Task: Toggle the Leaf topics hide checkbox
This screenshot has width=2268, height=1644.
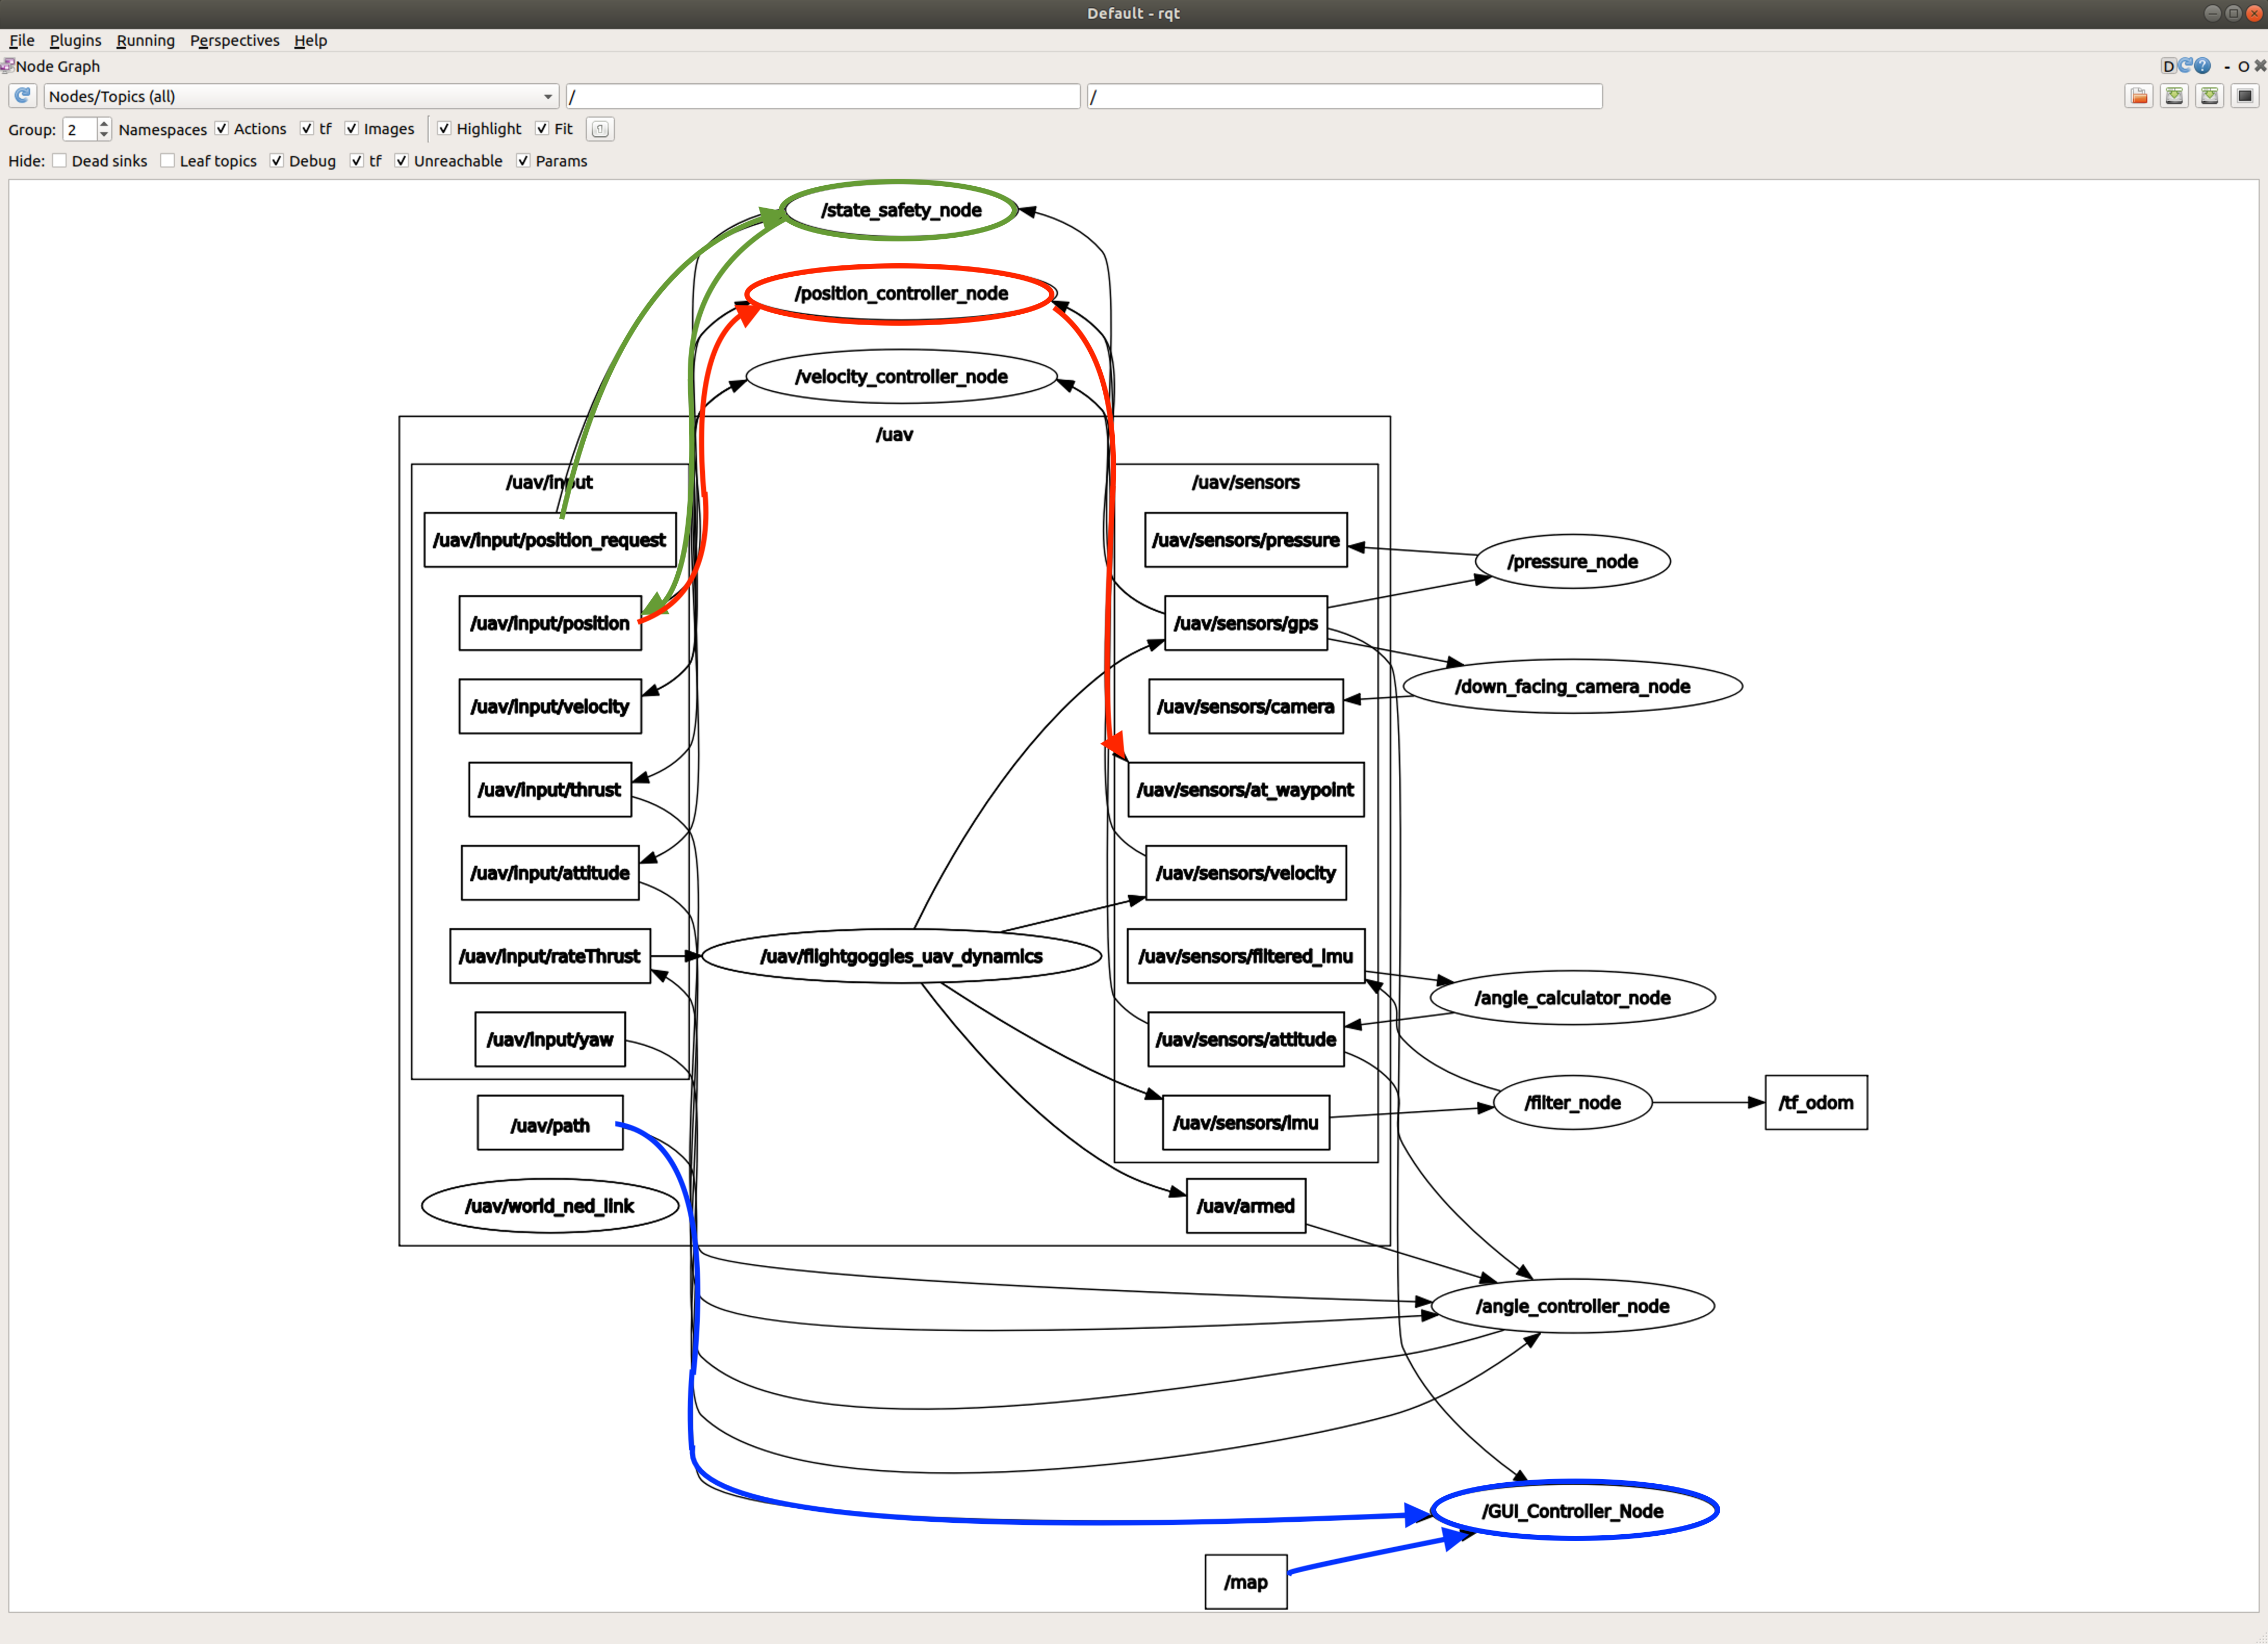Action: coord(168,161)
